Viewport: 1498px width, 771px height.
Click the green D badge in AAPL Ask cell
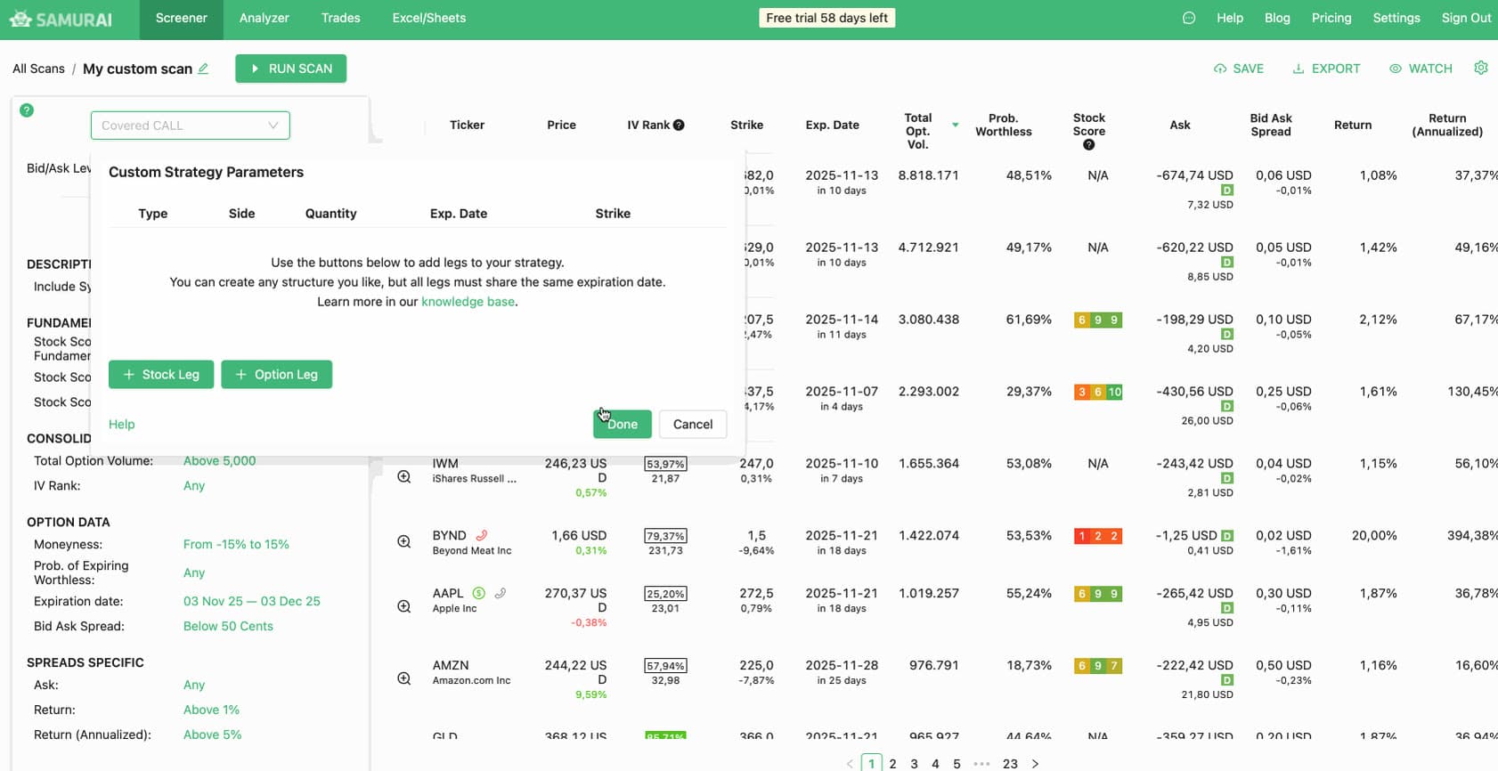(x=1227, y=608)
